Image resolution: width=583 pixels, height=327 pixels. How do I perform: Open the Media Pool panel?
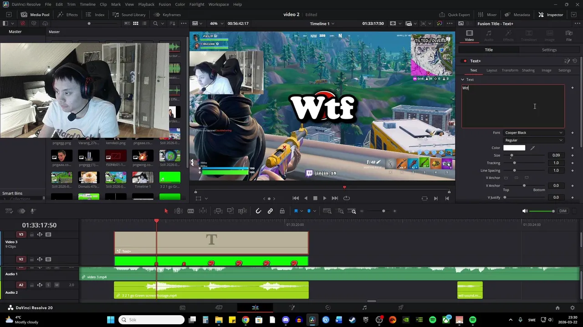(35, 15)
